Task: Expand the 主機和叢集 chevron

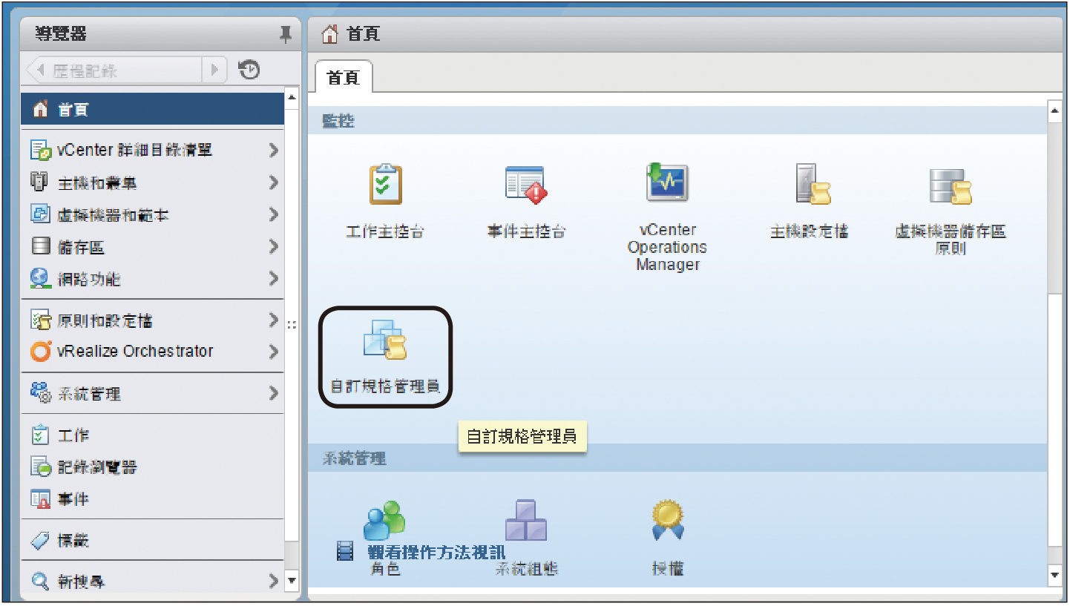Action: pos(274,182)
